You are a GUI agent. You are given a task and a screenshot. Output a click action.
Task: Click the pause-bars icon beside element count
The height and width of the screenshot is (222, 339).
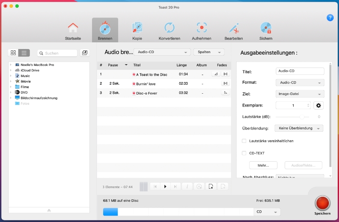click(x=143, y=186)
